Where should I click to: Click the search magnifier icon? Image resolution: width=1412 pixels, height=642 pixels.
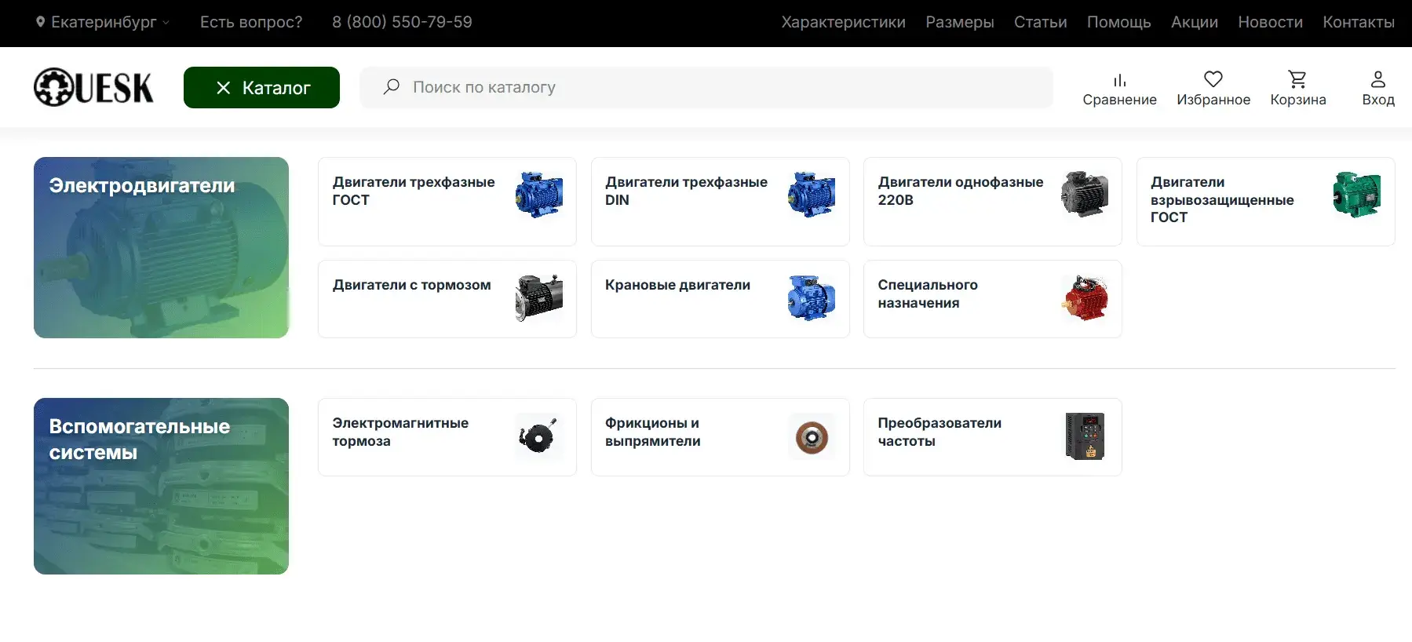tap(391, 87)
